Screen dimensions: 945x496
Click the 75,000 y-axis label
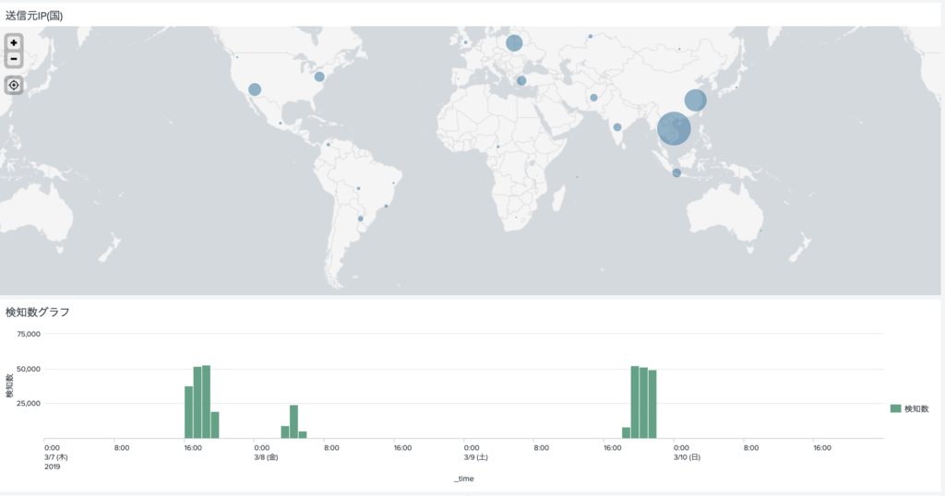pyautogui.click(x=29, y=334)
